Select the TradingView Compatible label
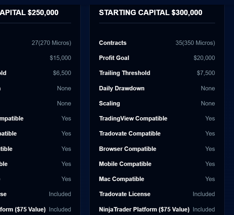 coord(133,118)
